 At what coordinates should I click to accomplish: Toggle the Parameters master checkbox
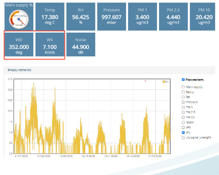click(183, 80)
